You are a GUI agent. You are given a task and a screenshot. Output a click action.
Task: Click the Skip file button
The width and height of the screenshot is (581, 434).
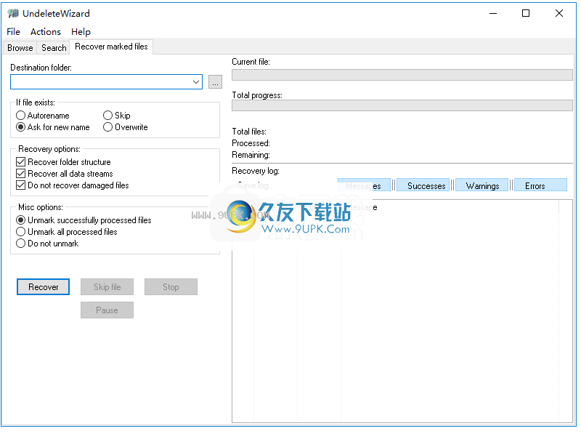[107, 287]
